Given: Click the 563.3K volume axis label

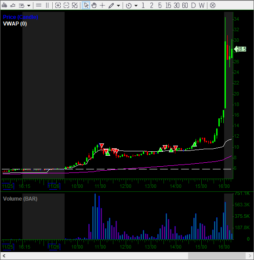Looking at the screenshot, I should click(242, 205).
